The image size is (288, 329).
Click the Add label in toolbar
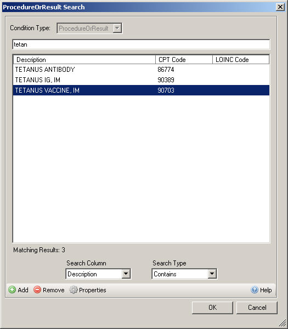(23, 290)
